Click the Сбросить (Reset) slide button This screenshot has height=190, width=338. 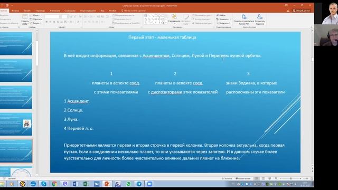coord(36,19)
